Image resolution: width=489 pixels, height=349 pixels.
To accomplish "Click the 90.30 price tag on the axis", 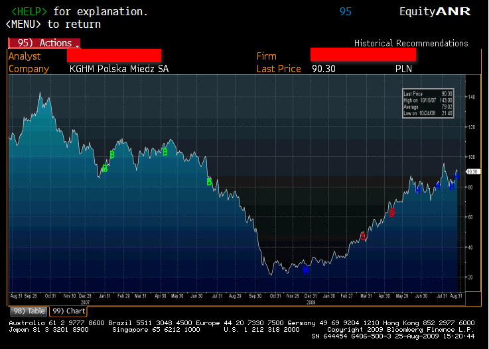I will (472, 172).
